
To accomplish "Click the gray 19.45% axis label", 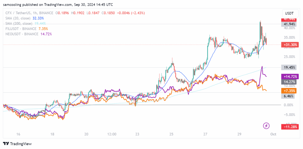I will point(289,68).
